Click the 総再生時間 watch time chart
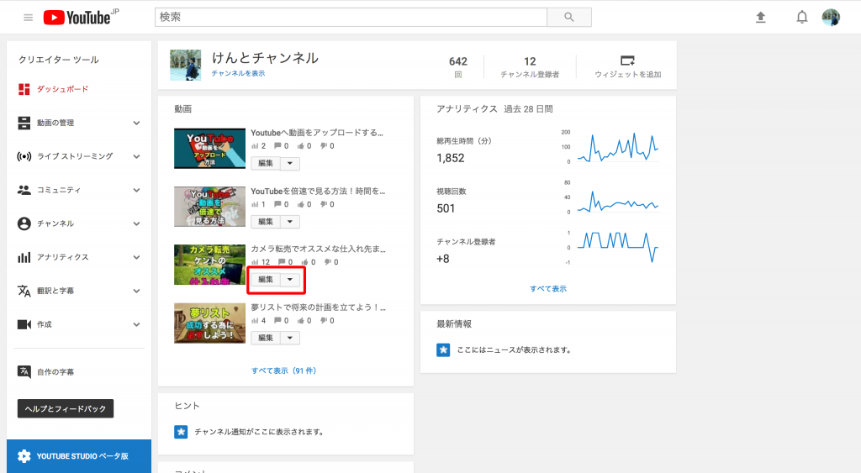 tap(617, 147)
